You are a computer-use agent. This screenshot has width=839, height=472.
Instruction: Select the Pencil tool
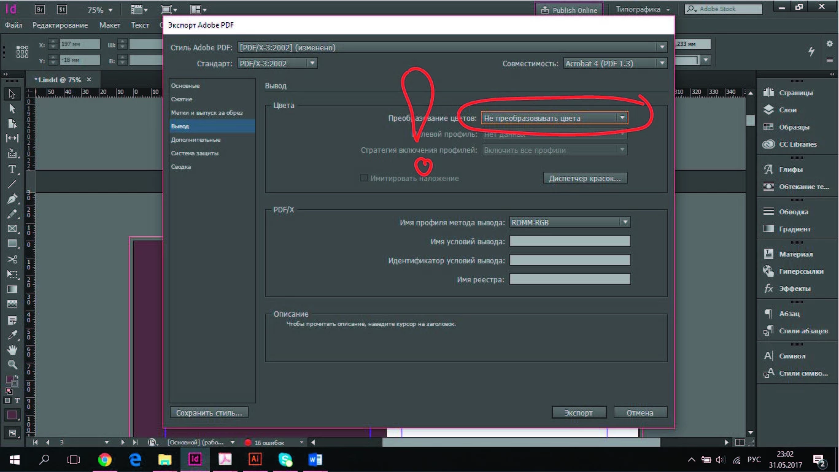click(12, 214)
